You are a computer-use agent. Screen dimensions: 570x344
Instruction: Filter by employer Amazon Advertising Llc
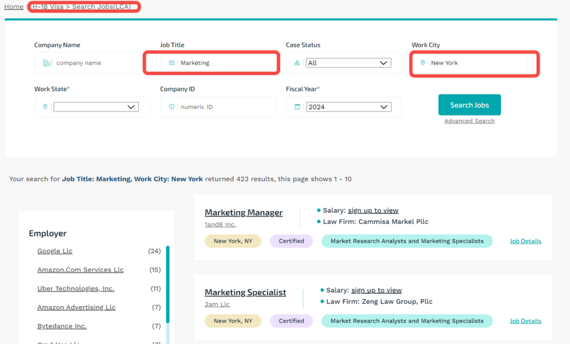click(x=76, y=307)
